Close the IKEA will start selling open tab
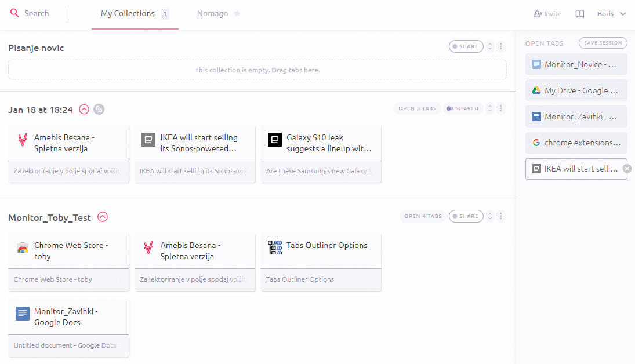This screenshot has height=364, width=635. 627,169
